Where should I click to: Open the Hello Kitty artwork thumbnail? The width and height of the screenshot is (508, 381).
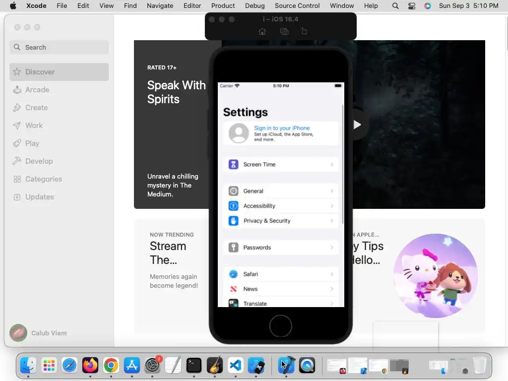pyautogui.click(x=435, y=276)
